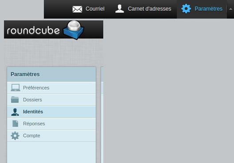Select the Préférences laptop icon
Viewport: 234px width, 163px height.
point(16,88)
